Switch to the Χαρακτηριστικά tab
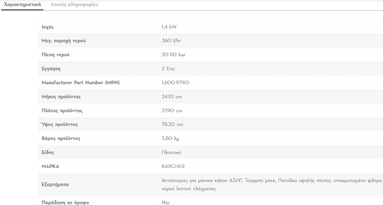Image resolution: width=383 pixels, height=205 pixels. (x=22, y=5)
